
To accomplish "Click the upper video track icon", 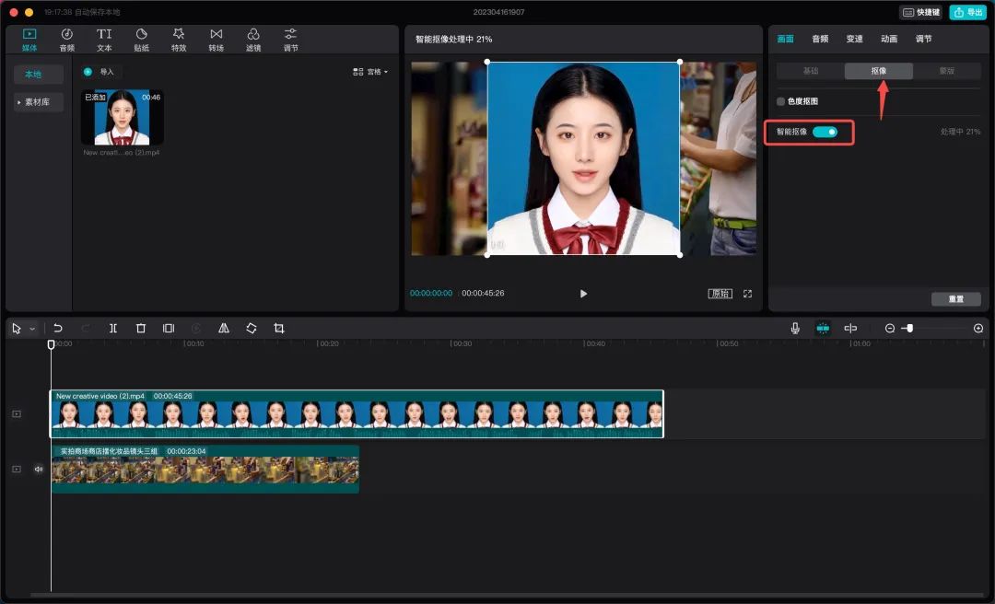I will point(17,413).
